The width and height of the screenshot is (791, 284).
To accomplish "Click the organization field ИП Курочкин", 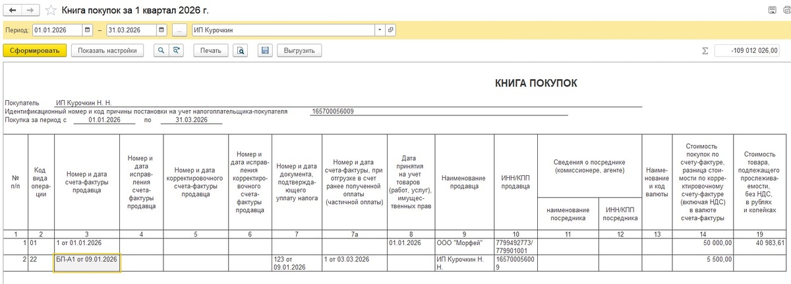I will click(283, 30).
